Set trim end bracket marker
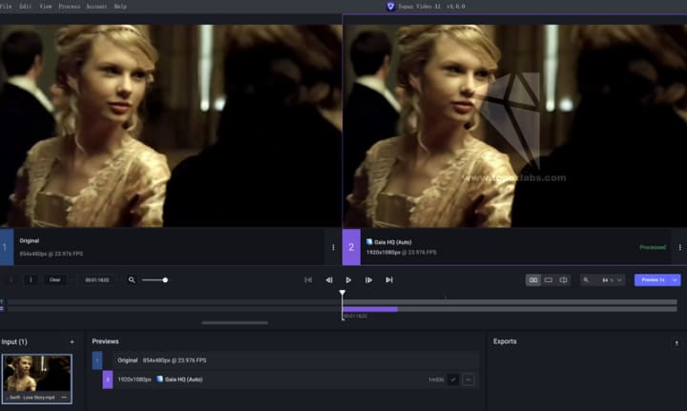Viewport: 687px width, 411px height. click(x=31, y=279)
